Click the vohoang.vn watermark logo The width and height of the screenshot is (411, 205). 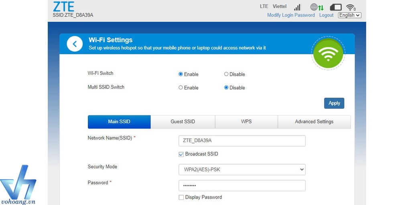[x=18, y=185]
